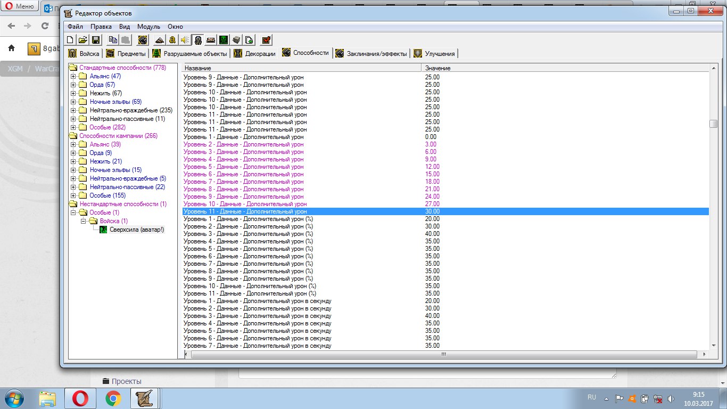Click the World Editor taskbar icon
Image resolution: width=727 pixels, height=409 pixels.
click(145, 398)
